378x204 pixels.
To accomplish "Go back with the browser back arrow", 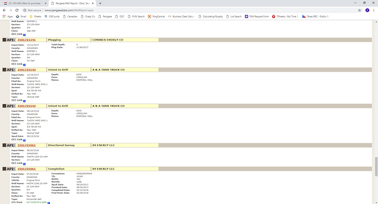I will click(x=4, y=10).
